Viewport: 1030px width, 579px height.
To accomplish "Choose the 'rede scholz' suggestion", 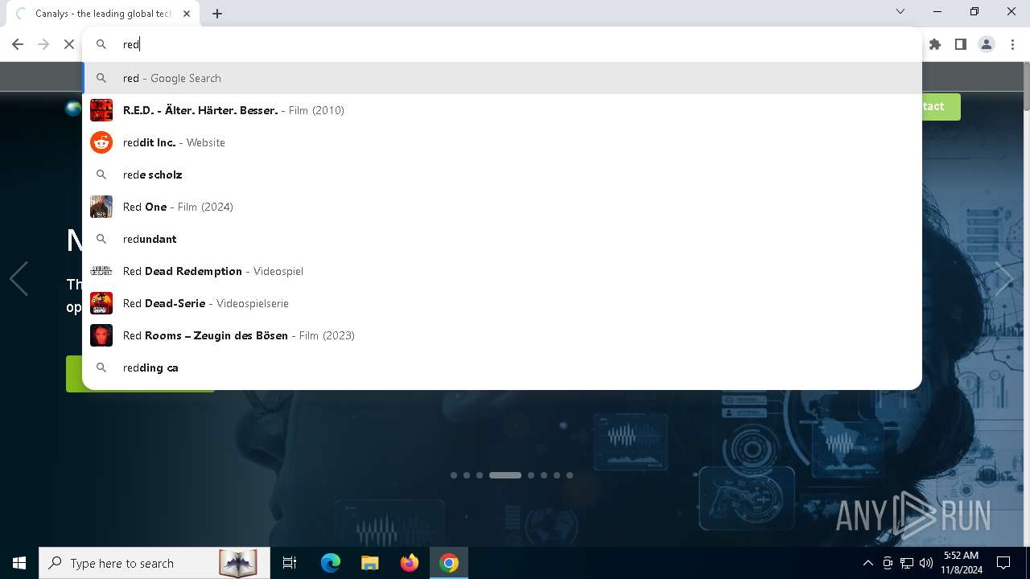I will tap(502, 175).
